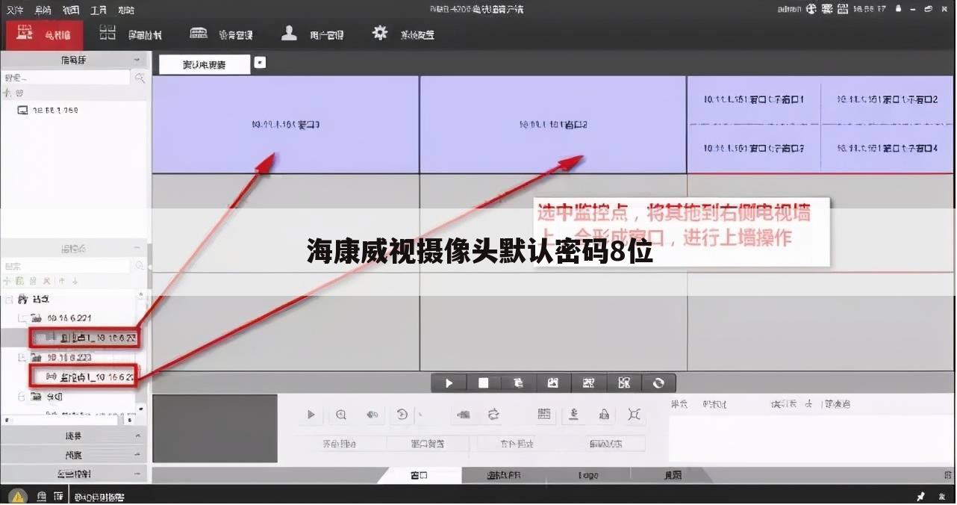Screen dimensions: 957x505
Task: Collapse the top-level group in the camera tree
Action: (x=9, y=300)
